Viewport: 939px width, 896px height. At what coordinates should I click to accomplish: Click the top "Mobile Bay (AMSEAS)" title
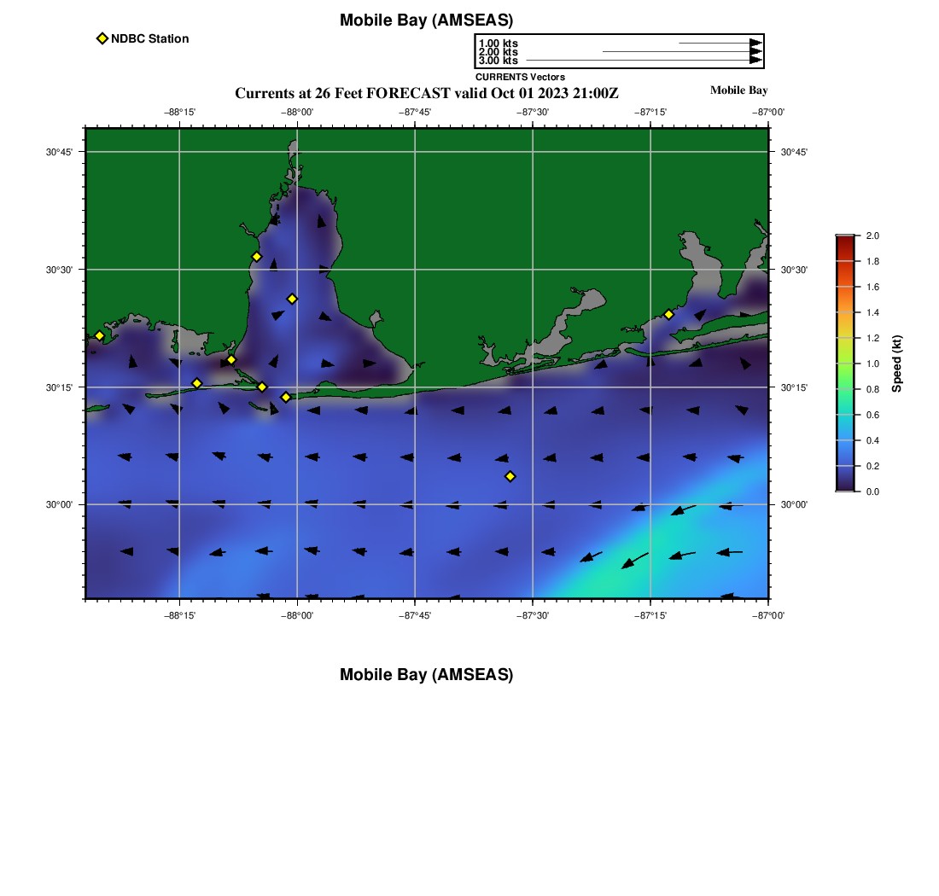[x=426, y=20]
